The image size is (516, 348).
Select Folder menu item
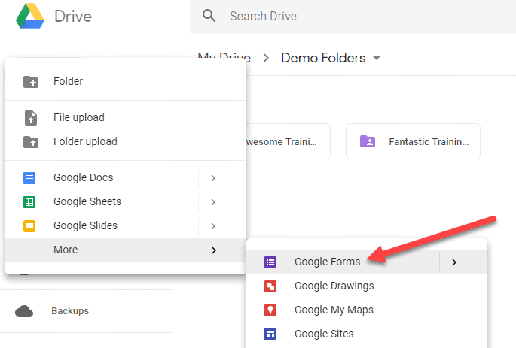click(126, 81)
